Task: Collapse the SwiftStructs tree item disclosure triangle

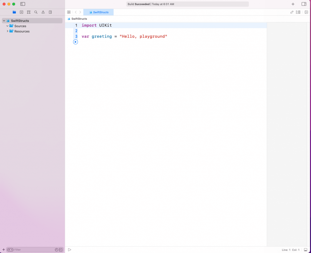Action: [x=4, y=20]
